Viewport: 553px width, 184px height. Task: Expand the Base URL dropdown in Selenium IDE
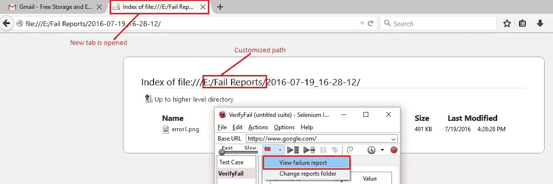click(394, 139)
